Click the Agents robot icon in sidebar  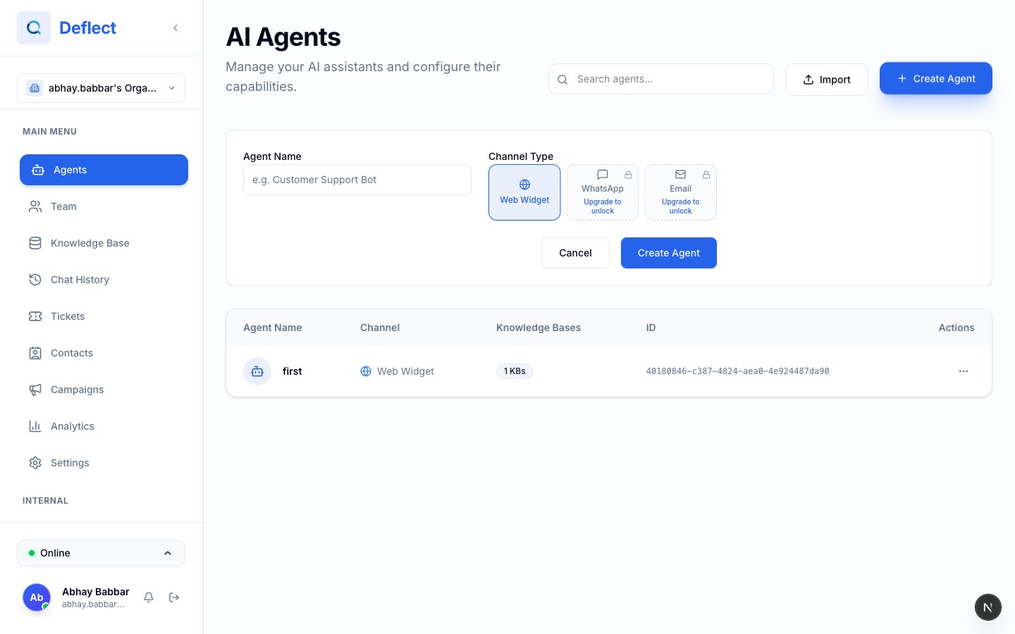click(x=38, y=170)
